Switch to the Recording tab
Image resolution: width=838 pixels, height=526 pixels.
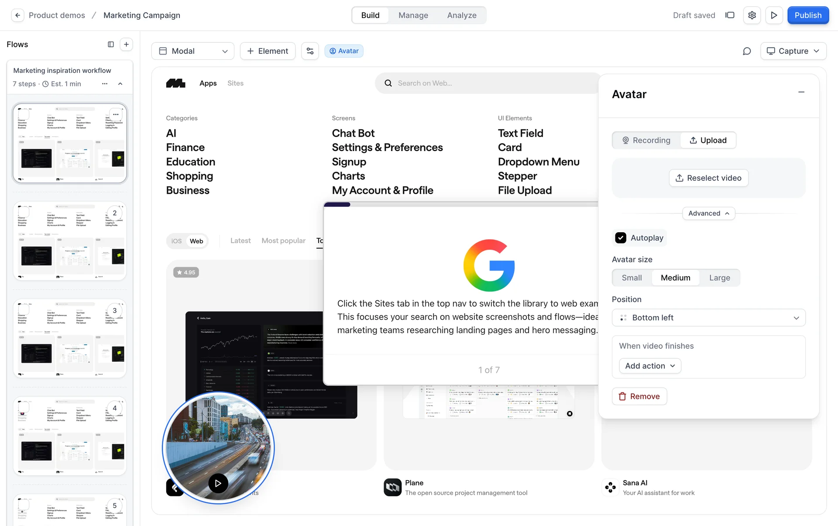(x=646, y=140)
